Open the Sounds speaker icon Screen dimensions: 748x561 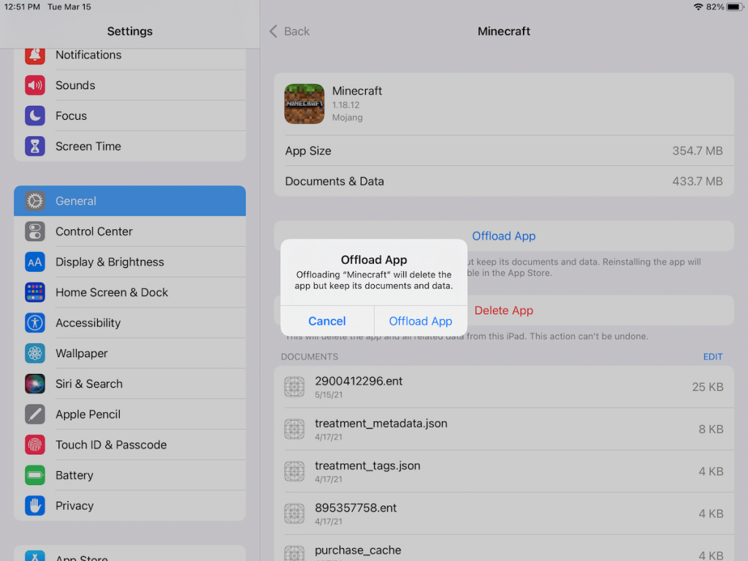(x=35, y=85)
